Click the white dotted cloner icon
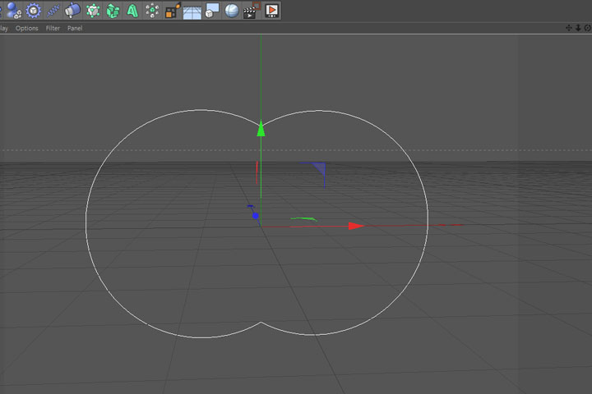592x394 pixels. tap(152, 11)
